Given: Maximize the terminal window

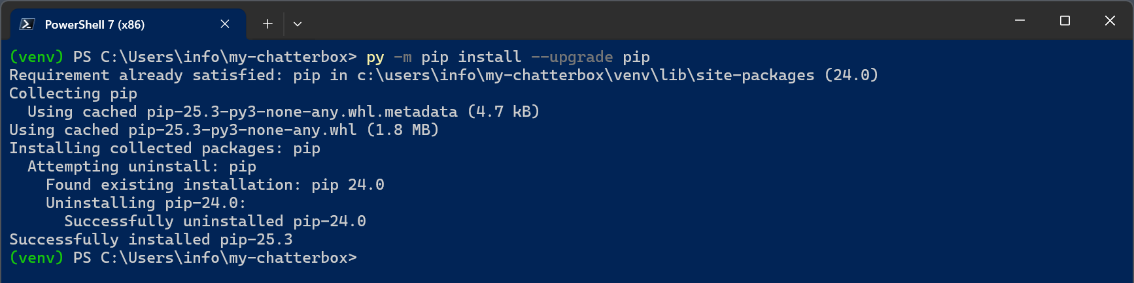Looking at the screenshot, I should (x=1065, y=21).
